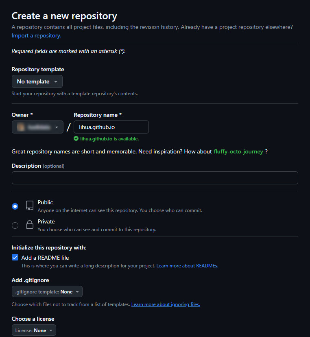Click the Private visibility label text
Image resolution: width=310 pixels, height=337 pixels.
tap(46, 221)
